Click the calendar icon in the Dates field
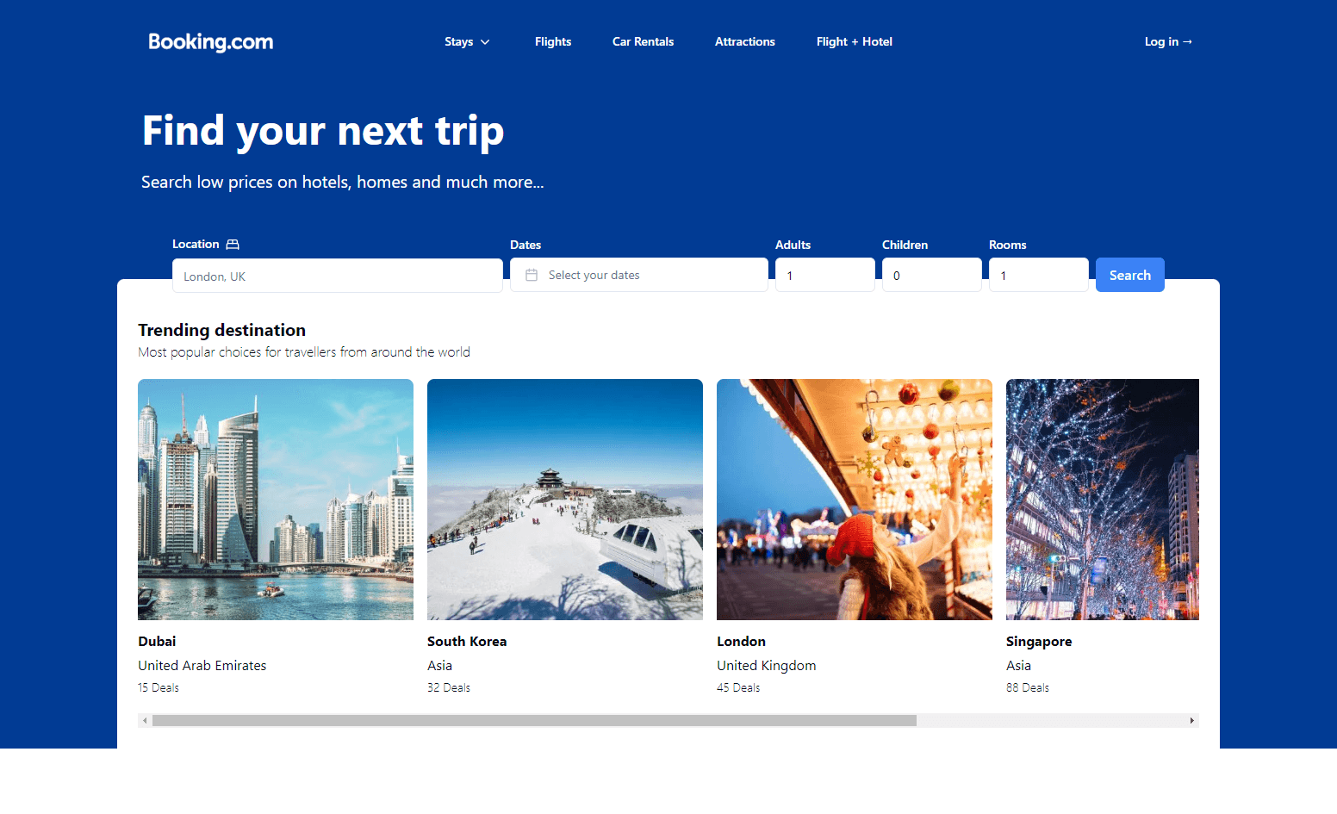 [x=532, y=275]
